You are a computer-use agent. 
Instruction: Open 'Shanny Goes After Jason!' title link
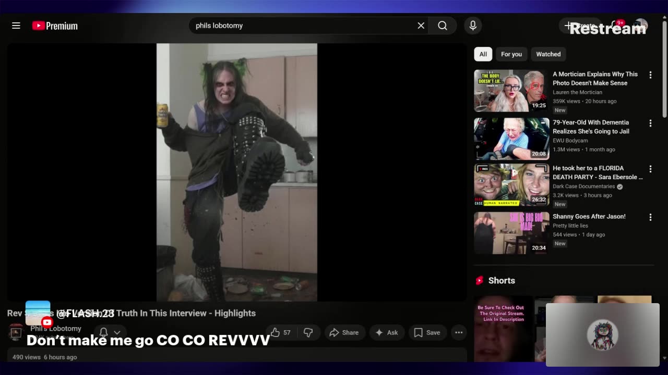pyautogui.click(x=589, y=217)
